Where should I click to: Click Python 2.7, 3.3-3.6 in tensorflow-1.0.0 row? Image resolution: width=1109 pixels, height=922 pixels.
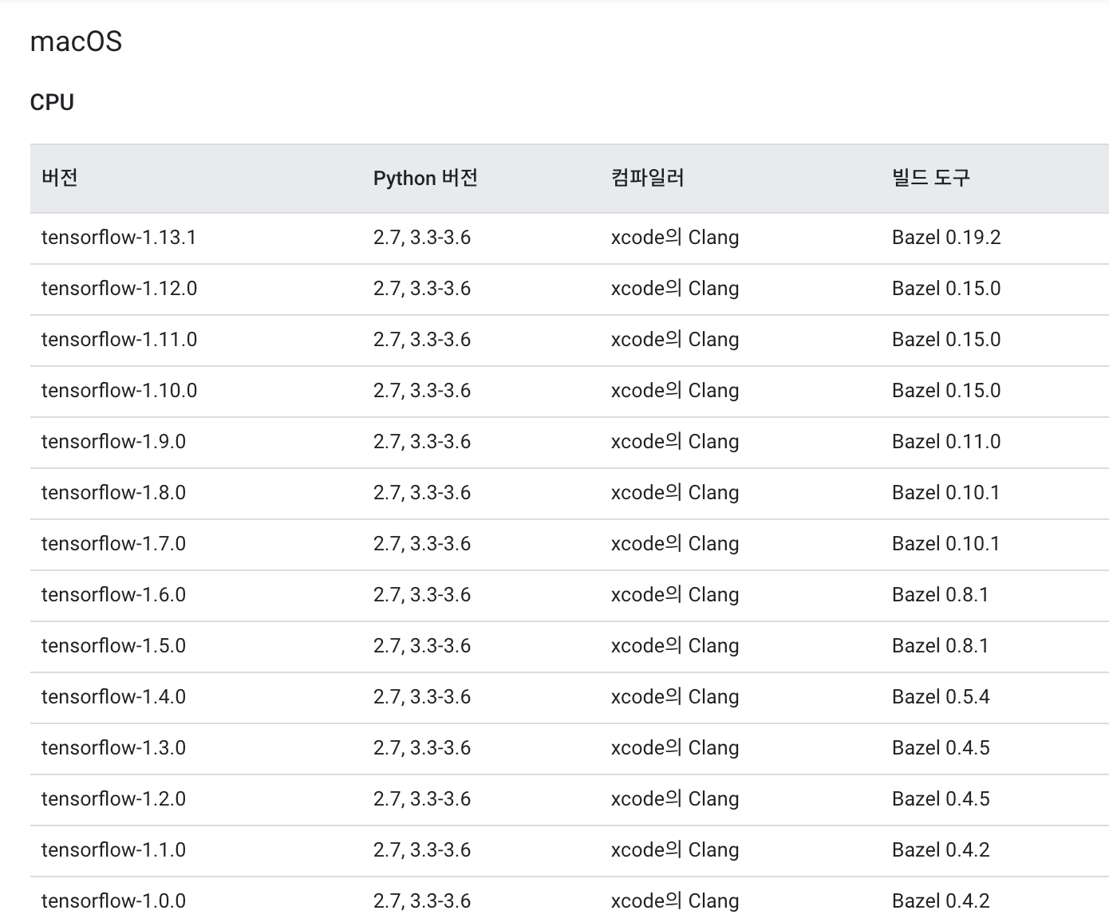422,901
